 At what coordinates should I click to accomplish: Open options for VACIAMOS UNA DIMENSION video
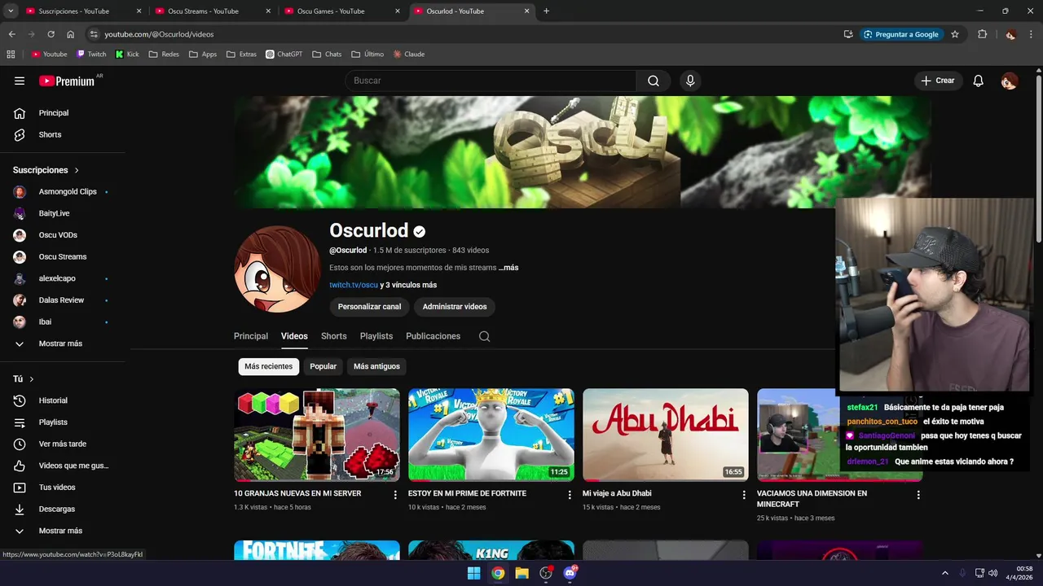(918, 494)
